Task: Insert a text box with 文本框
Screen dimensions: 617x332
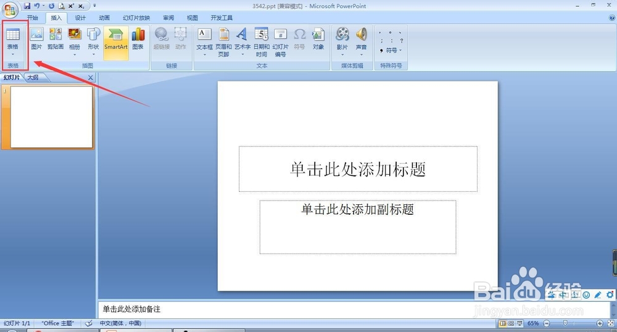Action: pyautogui.click(x=205, y=42)
